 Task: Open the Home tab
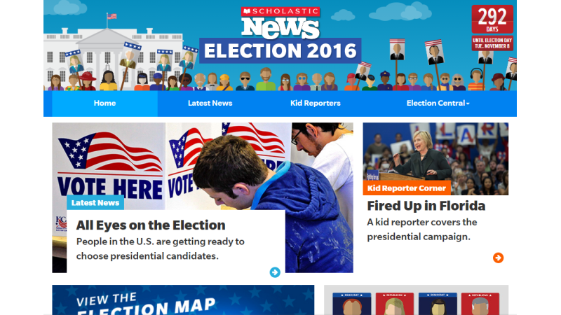104,103
